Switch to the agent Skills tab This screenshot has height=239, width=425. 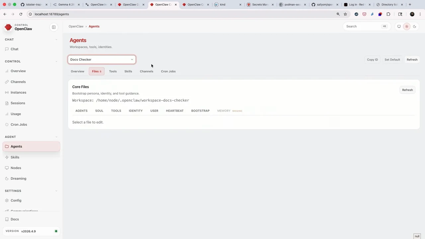128,71
